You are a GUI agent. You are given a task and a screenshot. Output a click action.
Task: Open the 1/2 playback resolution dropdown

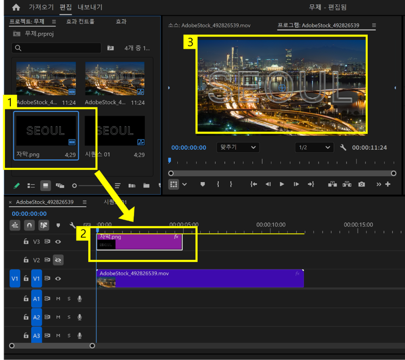click(314, 147)
